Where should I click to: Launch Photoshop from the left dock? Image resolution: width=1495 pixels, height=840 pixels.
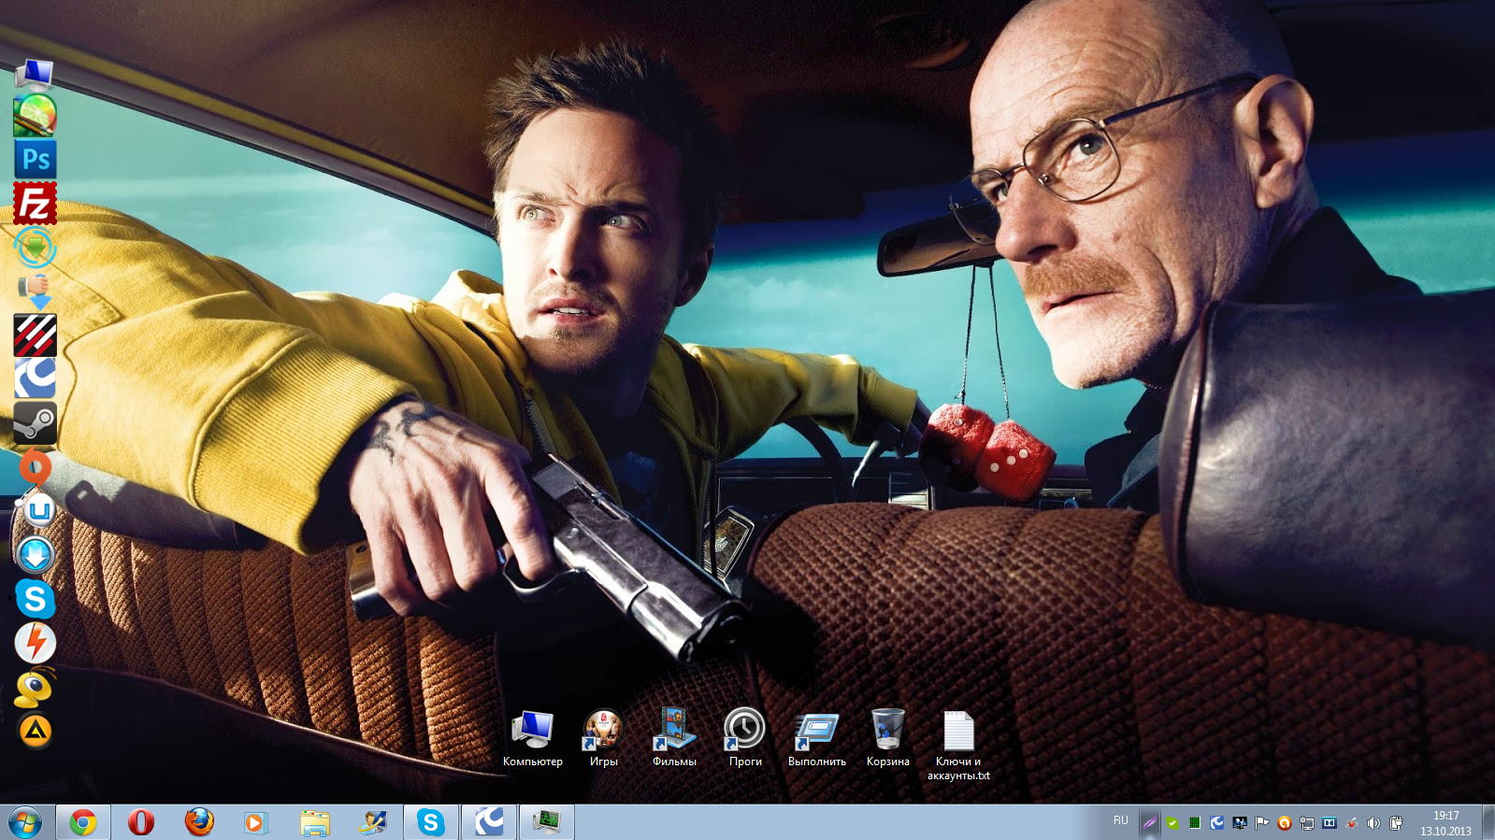click(36, 160)
